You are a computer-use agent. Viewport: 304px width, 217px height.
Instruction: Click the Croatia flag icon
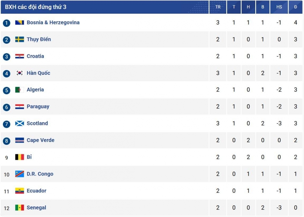click(19, 56)
